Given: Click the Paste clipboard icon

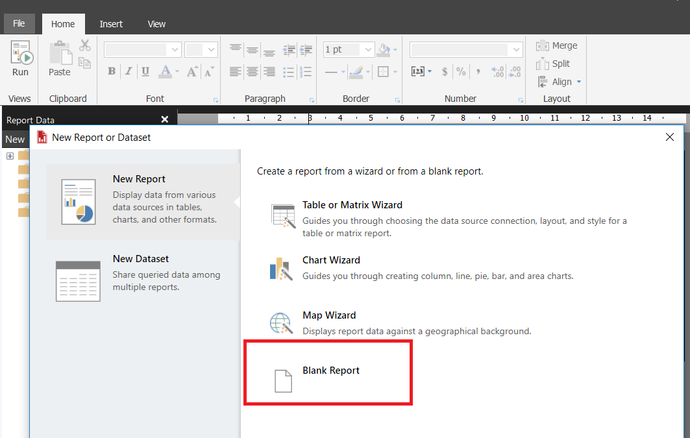Looking at the screenshot, I should click(60, 57).
